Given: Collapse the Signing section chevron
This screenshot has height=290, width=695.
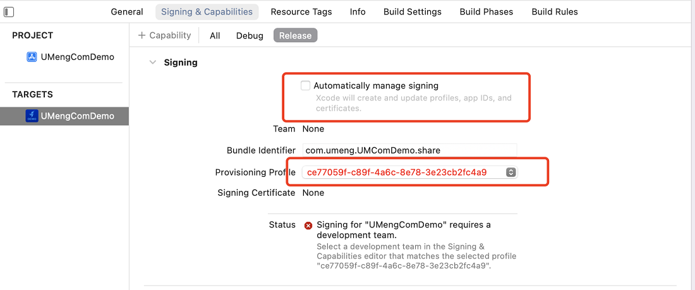Looking at the screenshot, I should [153, 63].
